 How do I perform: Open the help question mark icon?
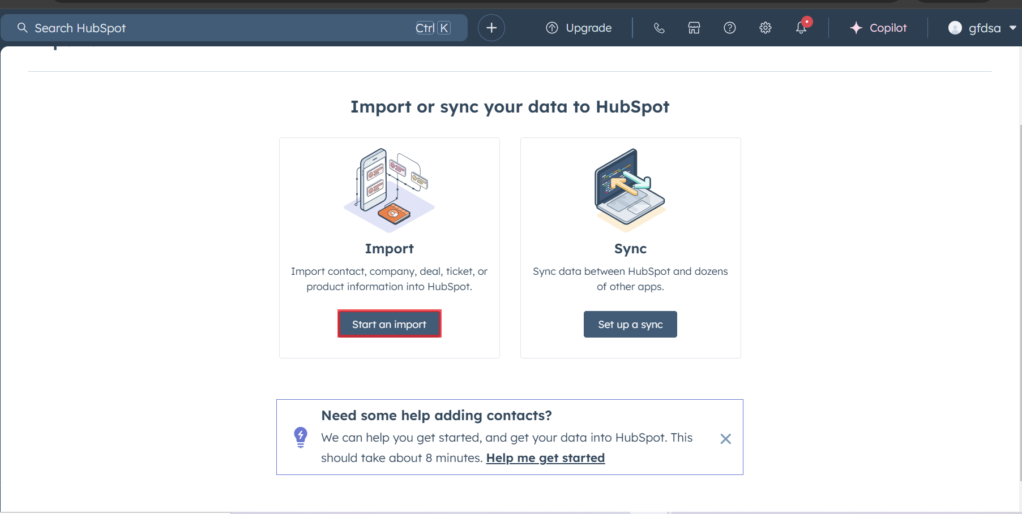[730, 28]
